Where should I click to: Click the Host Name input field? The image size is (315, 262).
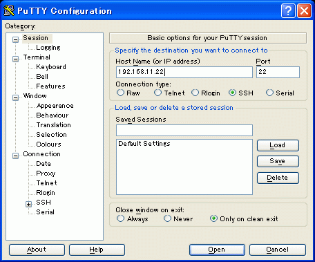click(x=184, y=72)
